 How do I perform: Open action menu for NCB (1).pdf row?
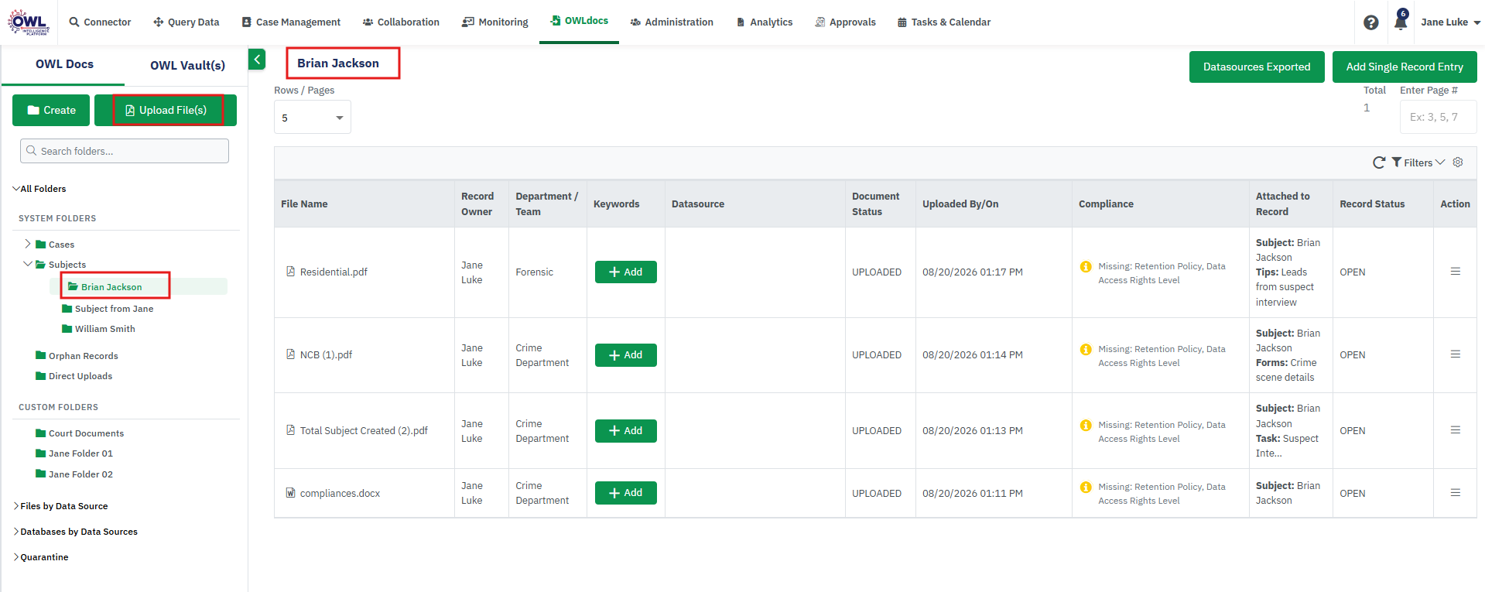[1455, 354]
